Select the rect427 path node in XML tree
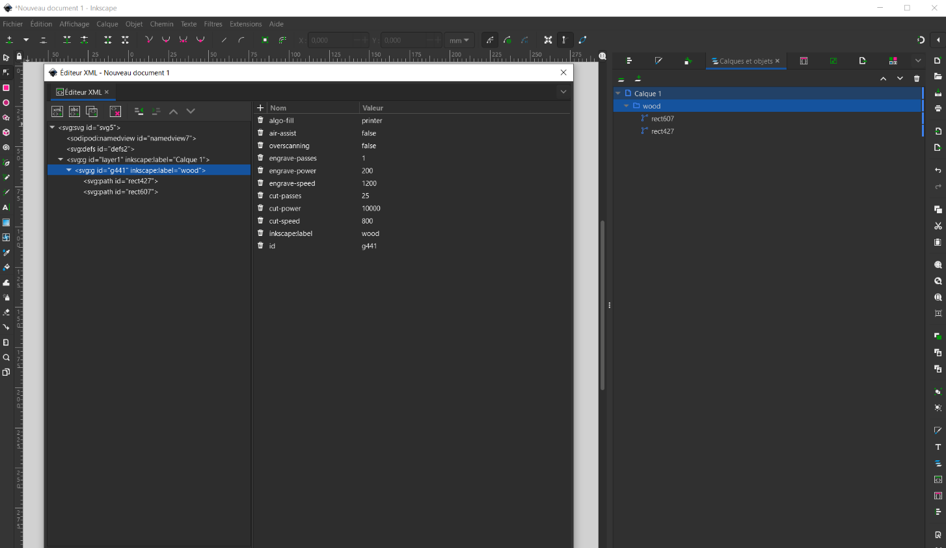The width and height of the screenshot is (946, 548). click(x=120, y=181)
